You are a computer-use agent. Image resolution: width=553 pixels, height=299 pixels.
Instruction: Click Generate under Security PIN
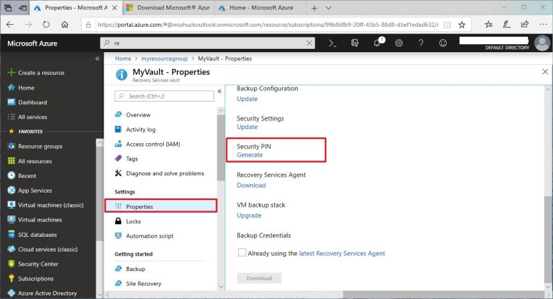[x=249, y=155]
